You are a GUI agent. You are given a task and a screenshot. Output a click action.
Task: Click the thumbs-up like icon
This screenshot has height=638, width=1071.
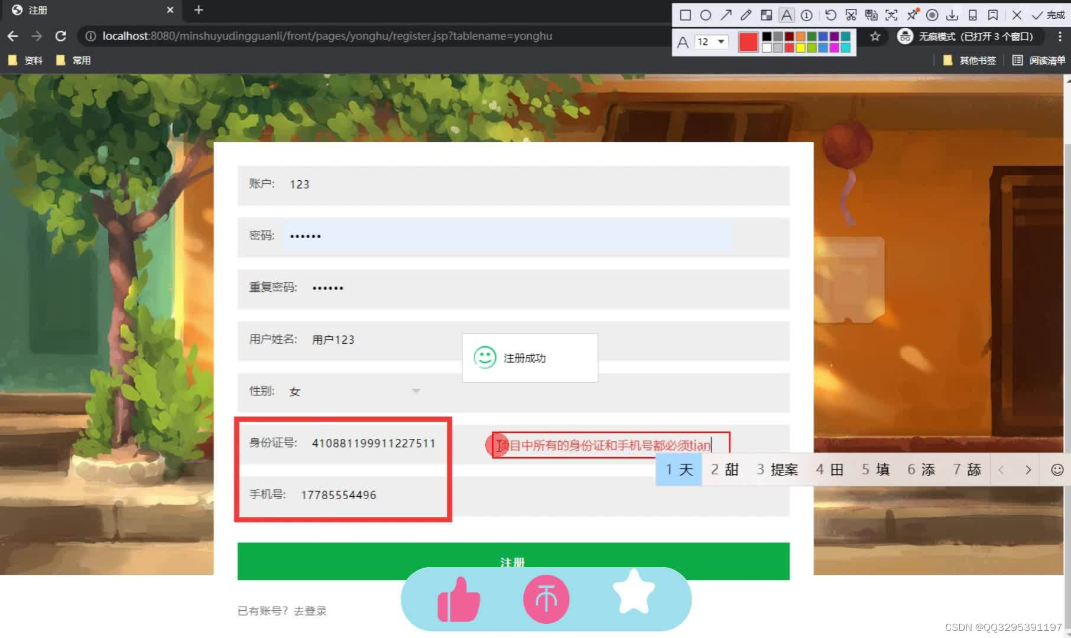pyautogui.click(x=459, y=600)
